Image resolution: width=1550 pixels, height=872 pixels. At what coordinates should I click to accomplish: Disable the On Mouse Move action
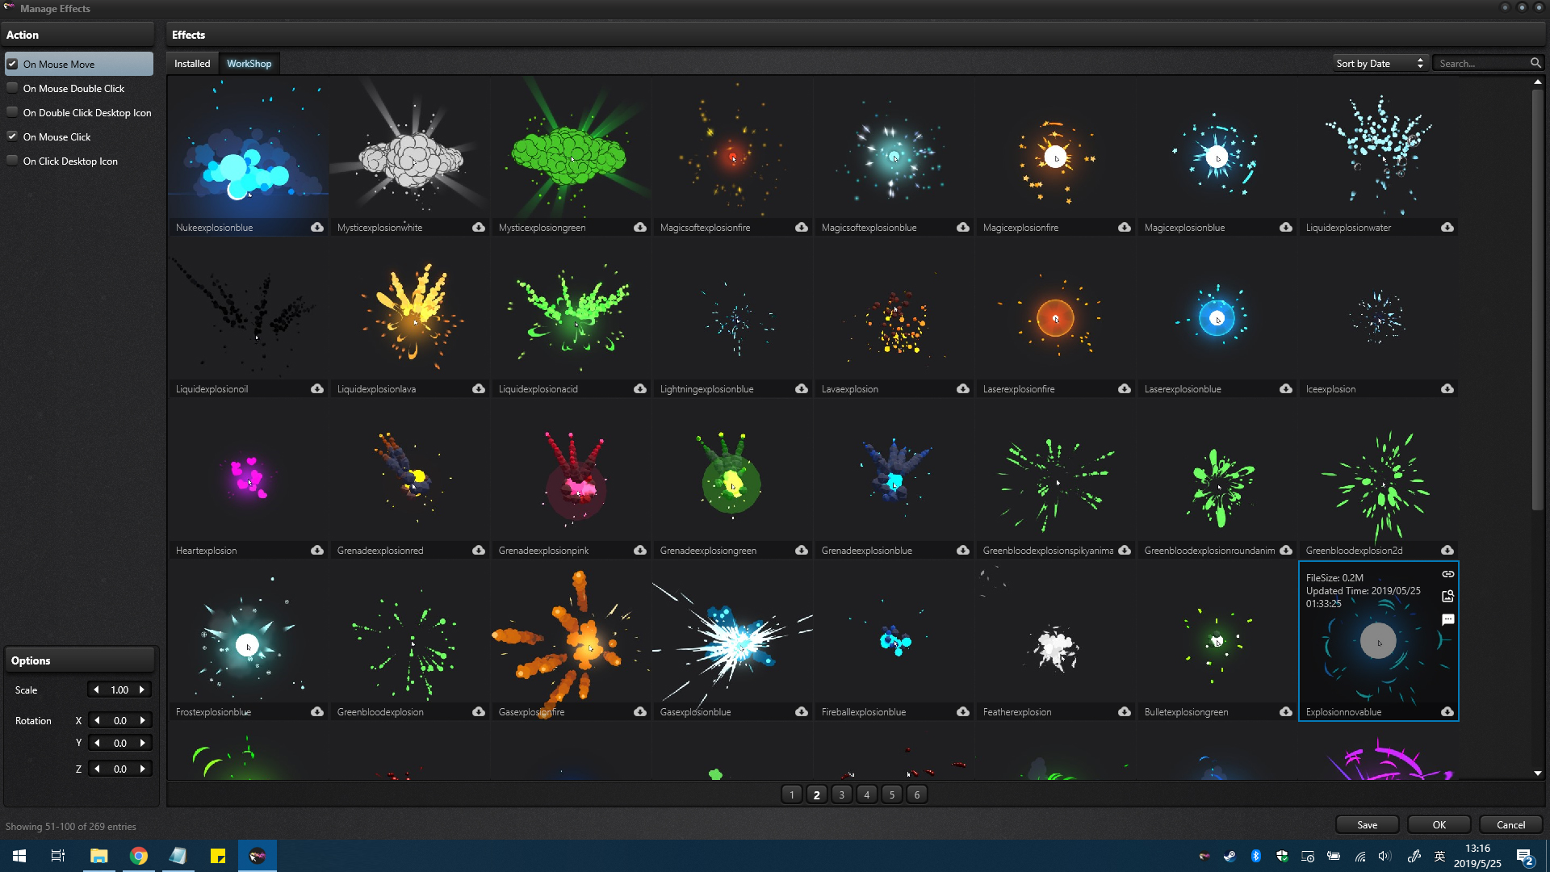[x=12, y=63]
